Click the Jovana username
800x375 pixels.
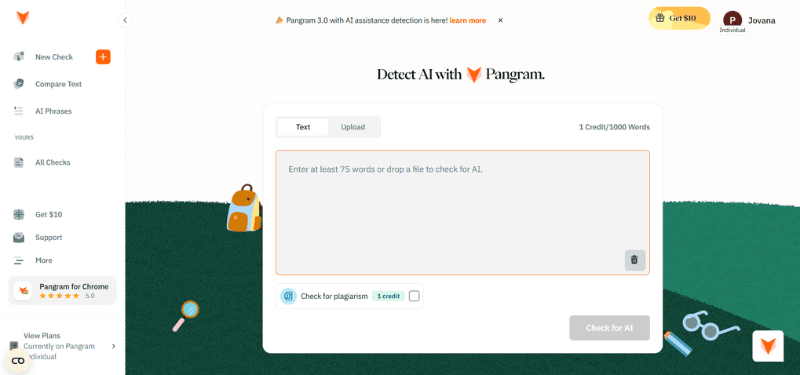pyautogui.click(x=762, y=21)
